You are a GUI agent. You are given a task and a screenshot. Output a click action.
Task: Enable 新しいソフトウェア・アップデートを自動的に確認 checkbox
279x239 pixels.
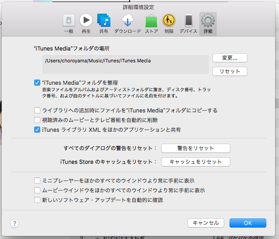coord(37,200)
